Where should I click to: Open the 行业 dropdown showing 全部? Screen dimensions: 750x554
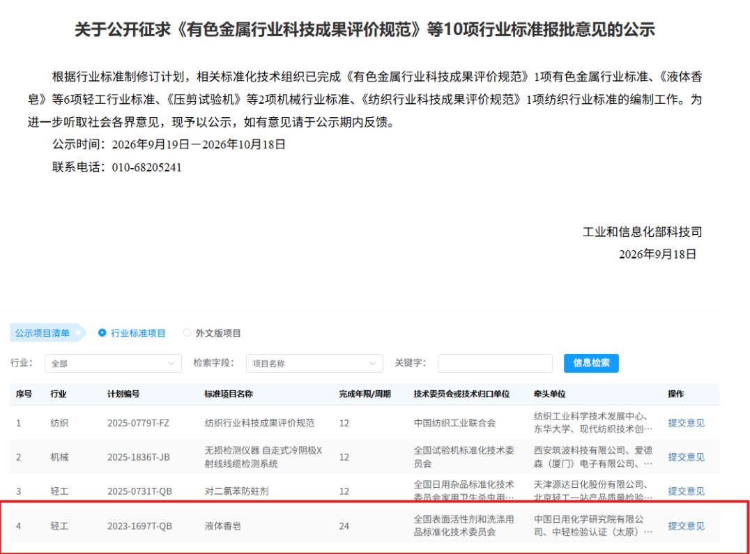click(x=113, y=363)
